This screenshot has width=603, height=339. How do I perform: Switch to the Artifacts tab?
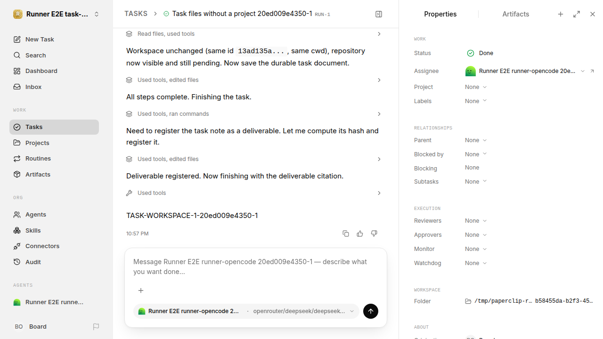coord(516,14)
